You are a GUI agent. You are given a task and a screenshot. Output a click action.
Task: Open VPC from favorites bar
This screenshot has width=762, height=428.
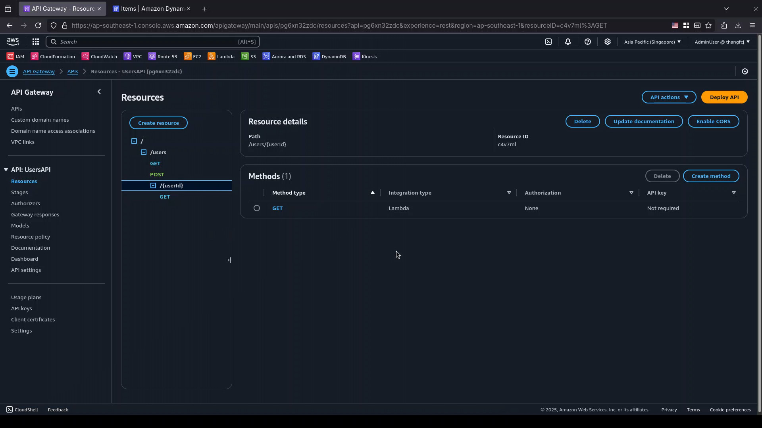(x=133, y=57)
